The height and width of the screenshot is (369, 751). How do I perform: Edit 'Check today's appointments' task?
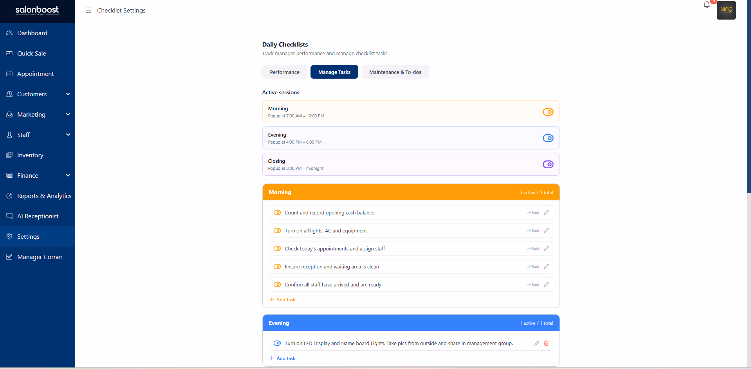pos(546,248)
